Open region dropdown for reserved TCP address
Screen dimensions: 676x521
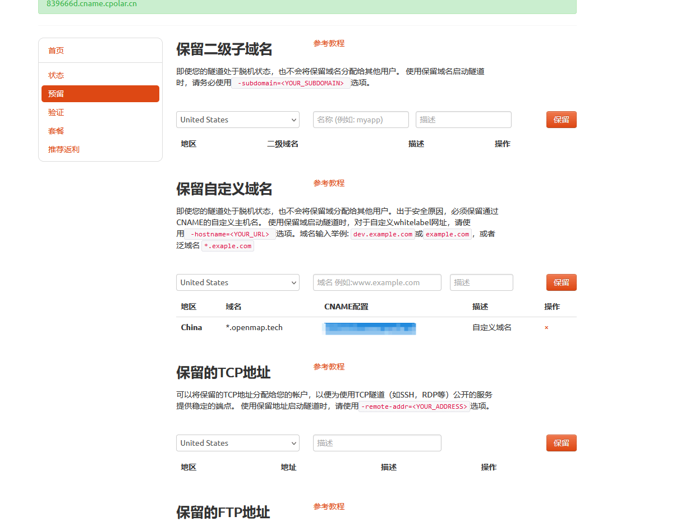[237, 443]
